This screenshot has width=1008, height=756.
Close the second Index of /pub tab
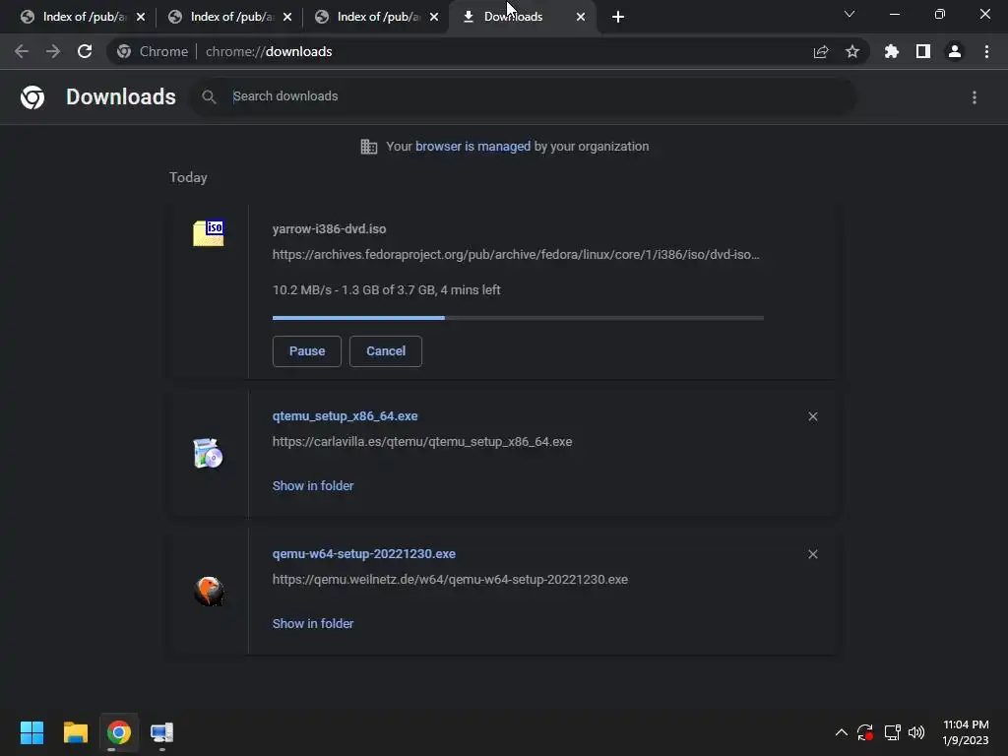coord(287,17)
